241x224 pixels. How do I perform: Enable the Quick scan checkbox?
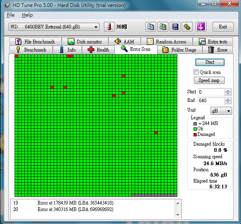pyautogui.click(x=196, y=72)
